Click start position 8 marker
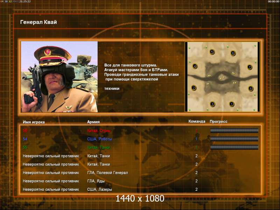Screen dimensions: 280x210 (x=251, y=89)
